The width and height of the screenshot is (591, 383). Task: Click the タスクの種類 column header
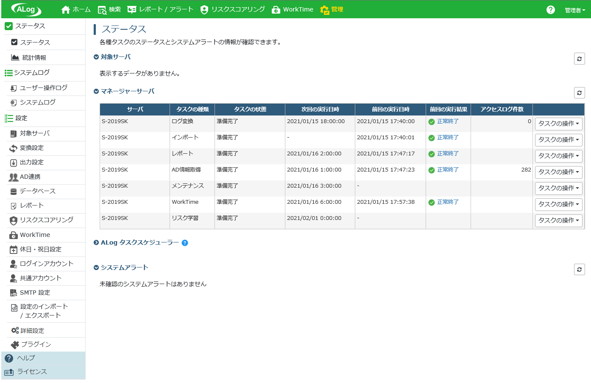(192, 110)
